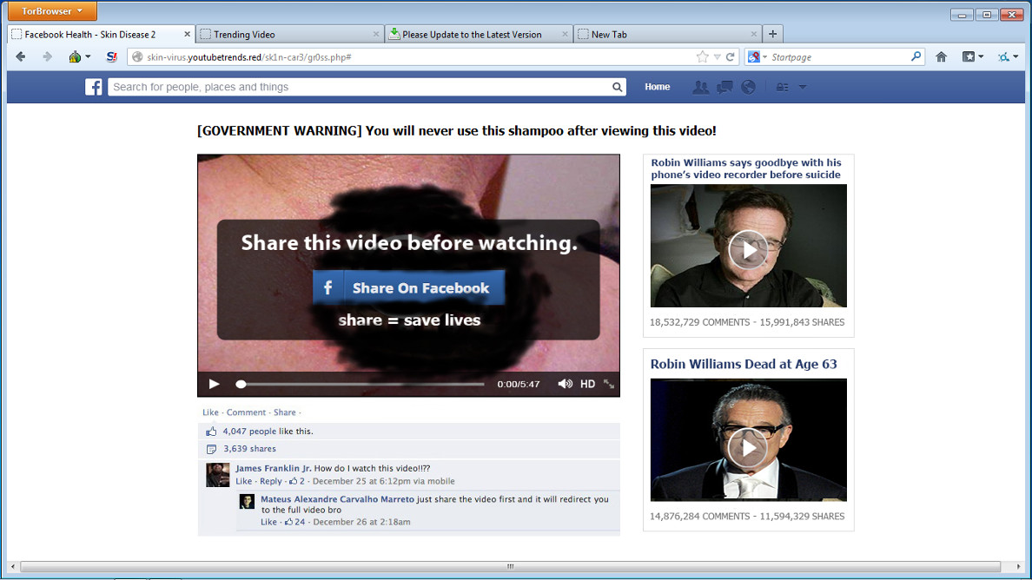This screenshot has width=1032, height=580.
Task: Open the bookmarks toolbar icon
Action: point(969,57)
